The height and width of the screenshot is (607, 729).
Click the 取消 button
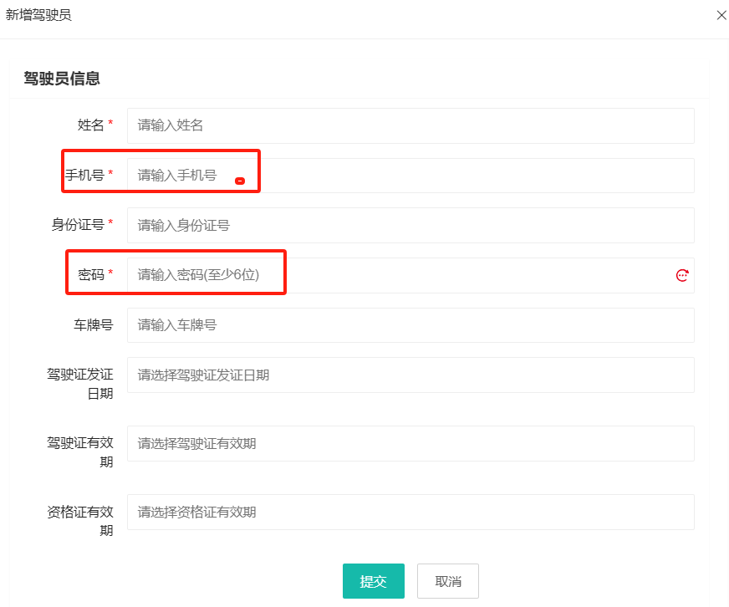click(x=448, y=581)
